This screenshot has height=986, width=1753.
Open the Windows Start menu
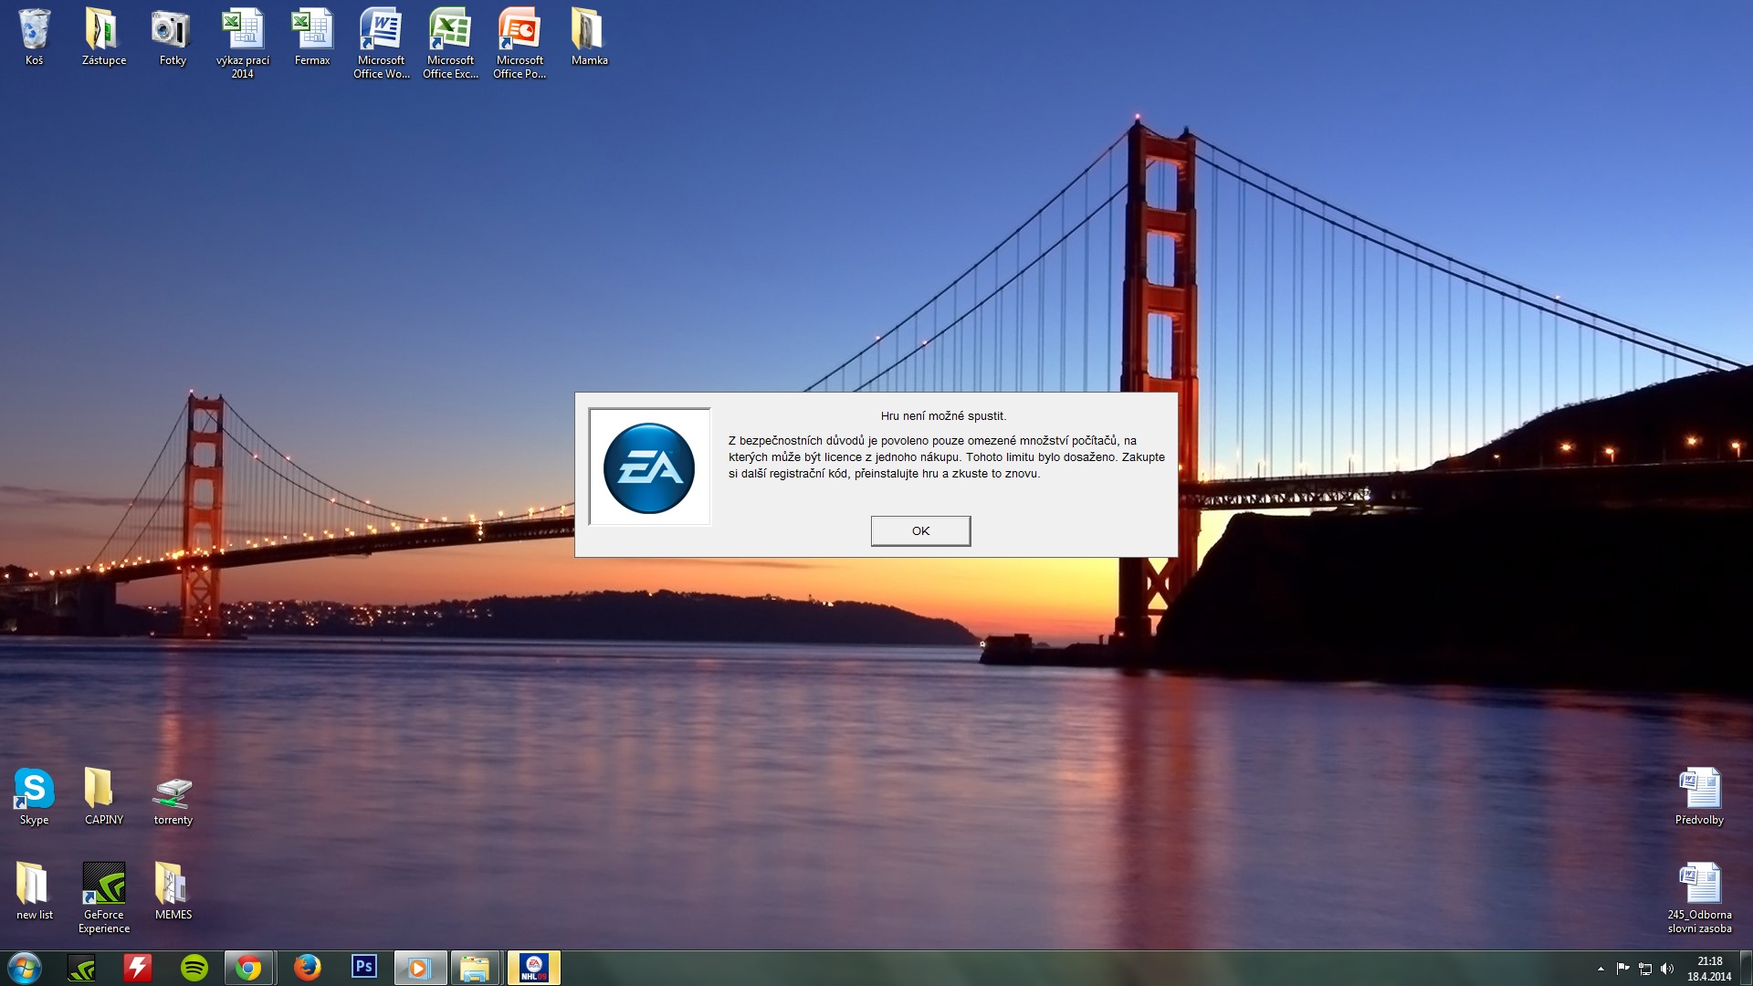click(25, 968)
